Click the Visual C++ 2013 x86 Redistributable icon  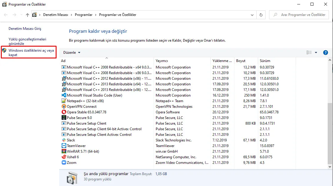coord(64,90)
